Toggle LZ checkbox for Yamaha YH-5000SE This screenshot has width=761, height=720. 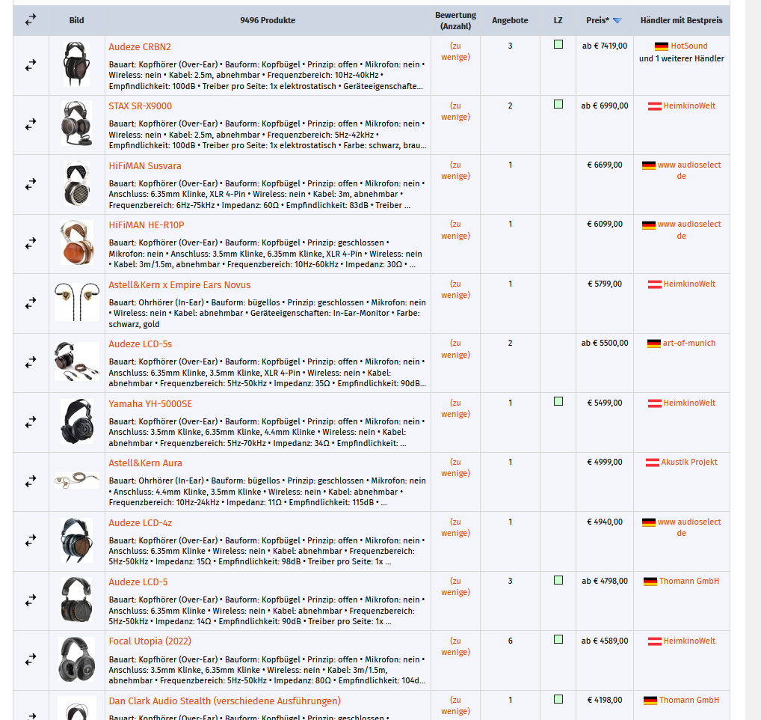click(x=558, y=401)
